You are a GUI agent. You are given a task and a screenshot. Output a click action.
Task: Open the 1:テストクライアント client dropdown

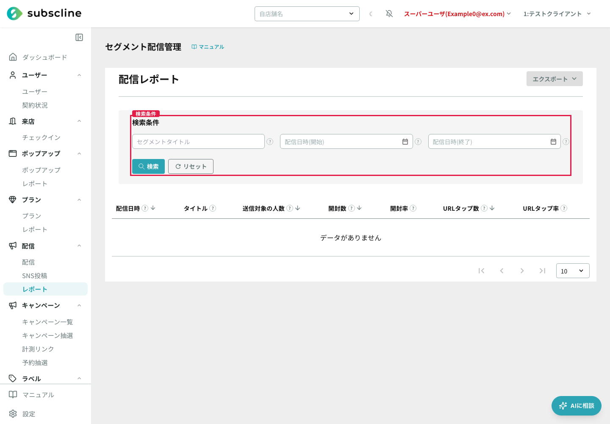[557, 14]
